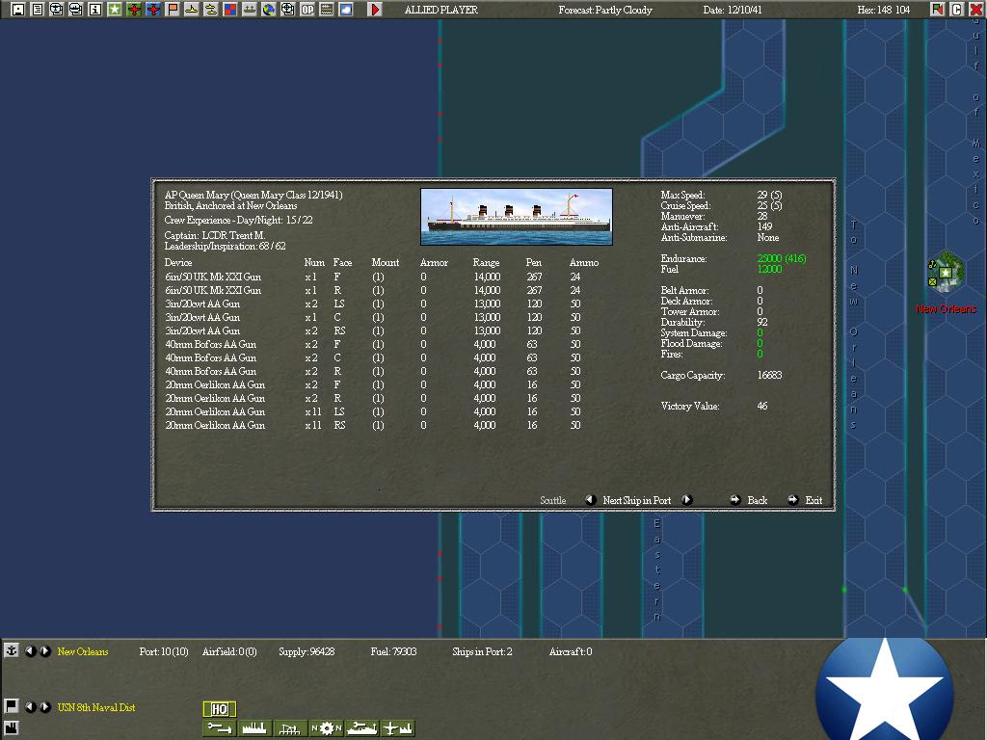This screenshot has height=740, width=987.
Task: Click the Queen Mary ship picture
Action: point(517,217)
